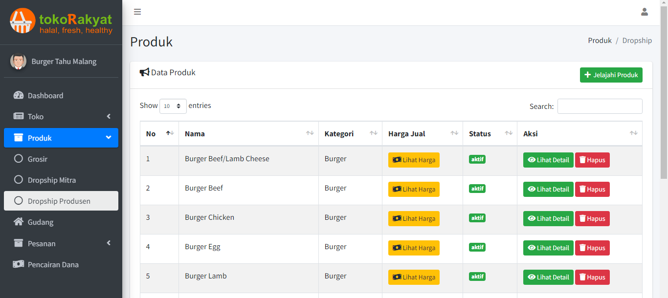Viewport: 668px width, 298px height.
Task: Click the hamburger menu icon in top bar
Action: click(x=137, y=12)
